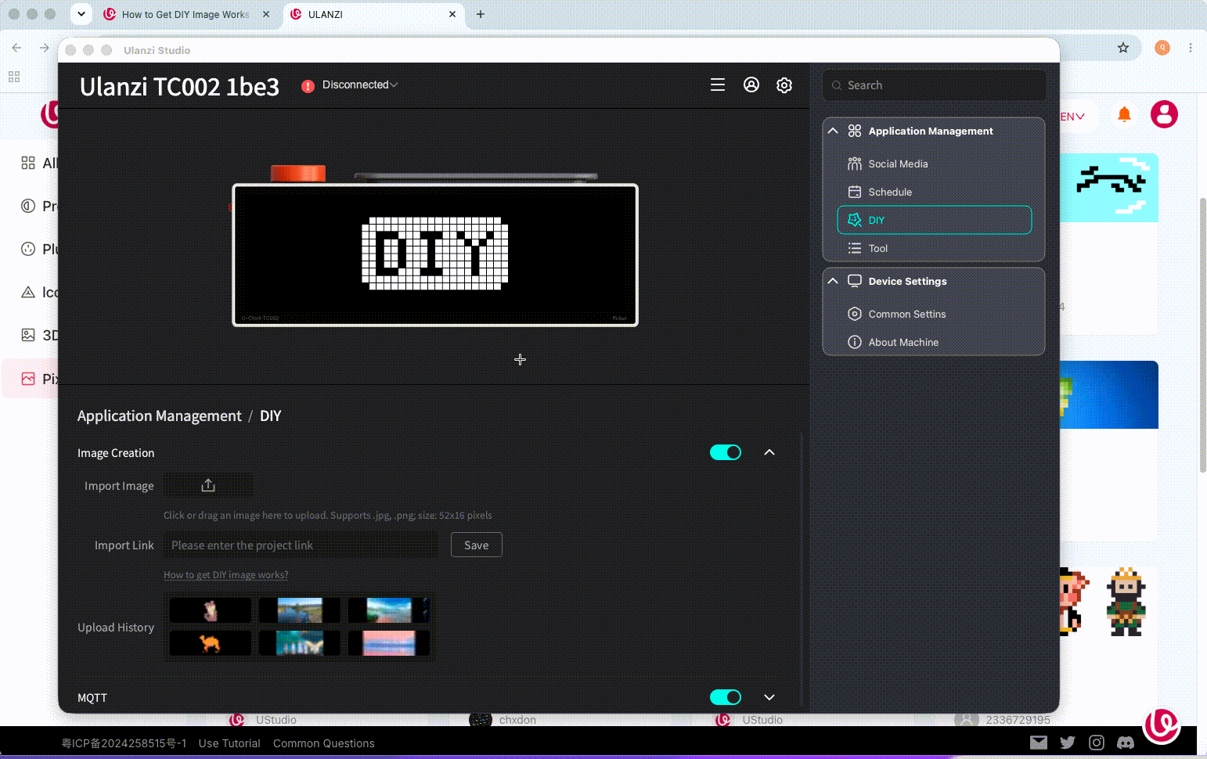Open the browser three-dot menu
Screen dimensions: 1207x759
[1191, 48]
